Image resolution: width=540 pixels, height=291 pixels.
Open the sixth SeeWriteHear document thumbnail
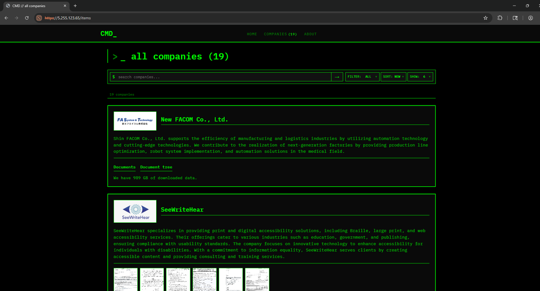click(257, 279)
